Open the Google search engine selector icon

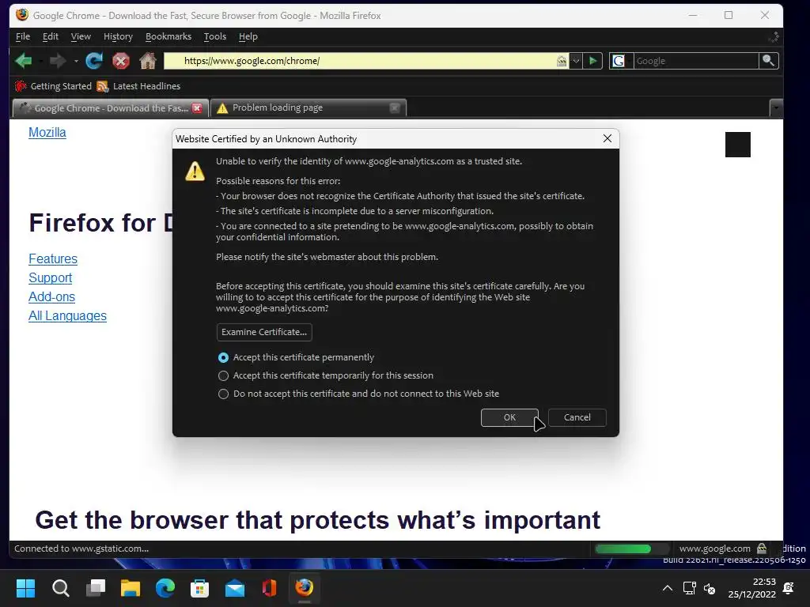tap(619, 61)
